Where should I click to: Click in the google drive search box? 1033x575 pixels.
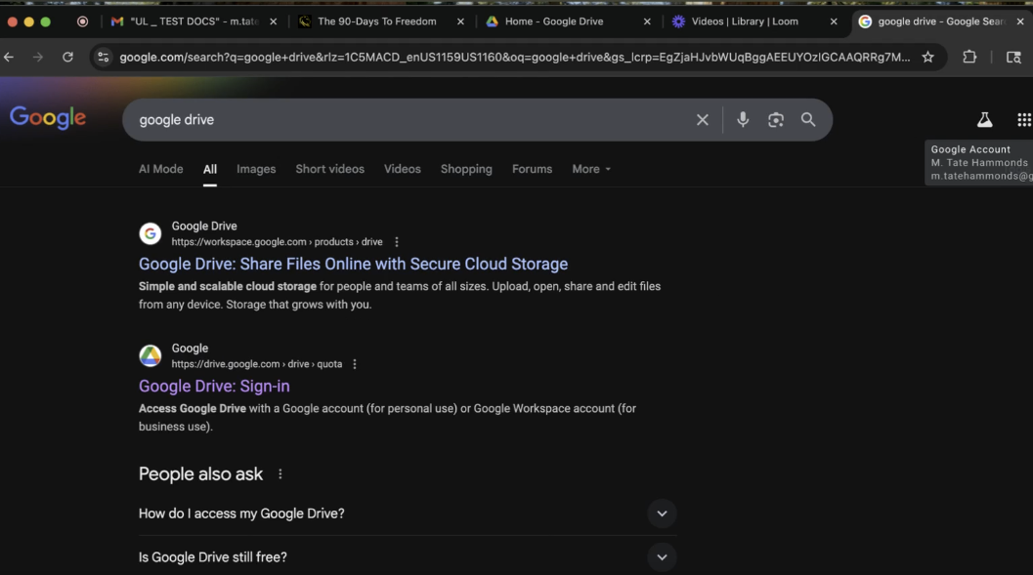click(409, 120)
